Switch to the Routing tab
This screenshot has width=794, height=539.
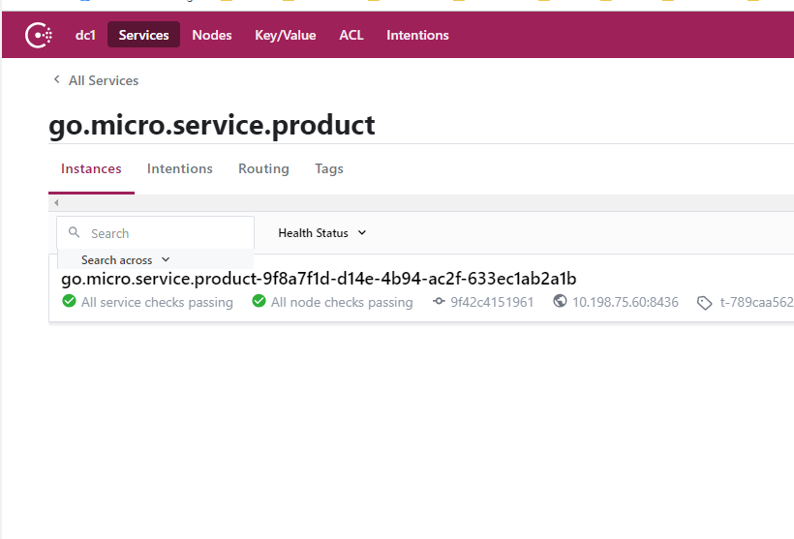(263, 168)
